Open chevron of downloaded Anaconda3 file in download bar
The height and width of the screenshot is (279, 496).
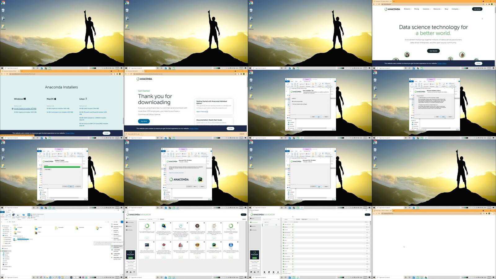[x=141, y=134]
